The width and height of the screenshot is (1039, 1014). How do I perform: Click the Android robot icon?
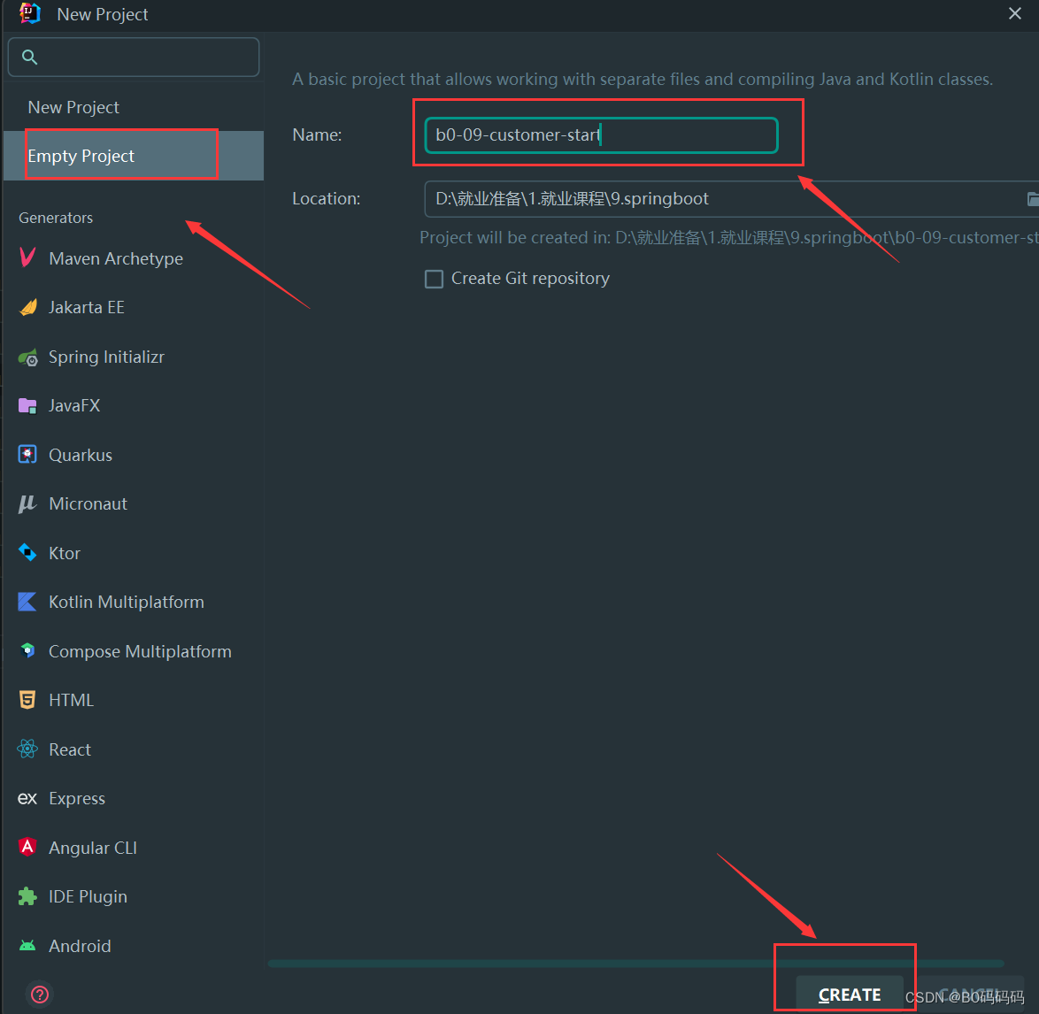[27, 946]
